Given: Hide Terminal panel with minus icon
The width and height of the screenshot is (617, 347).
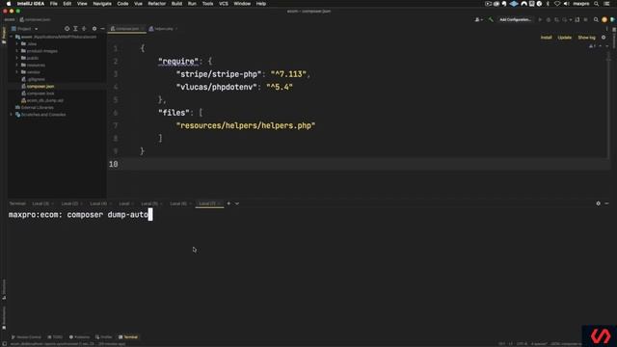Looking at the screenshot, I should tap(606, 203).
